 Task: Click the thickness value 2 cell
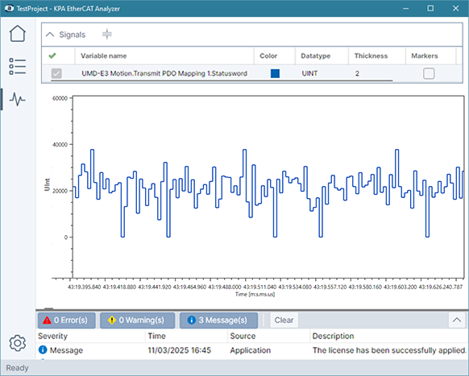[x=357, y=73]
